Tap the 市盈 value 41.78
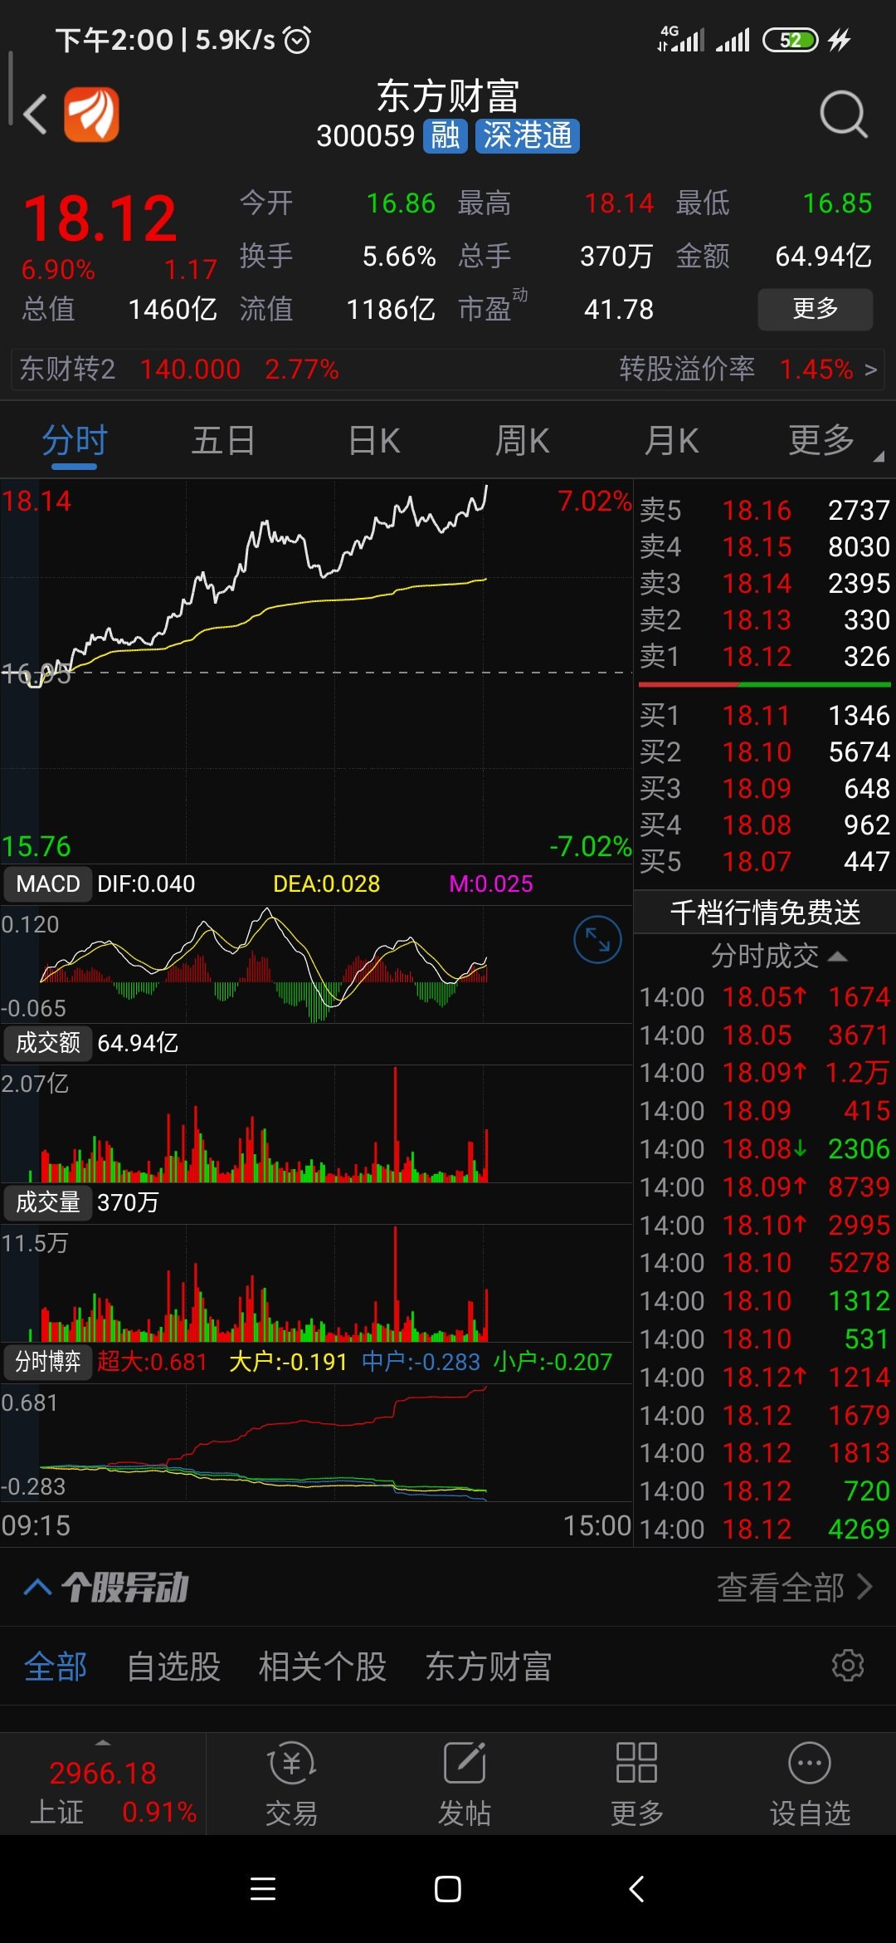 (x=619, y=309)
